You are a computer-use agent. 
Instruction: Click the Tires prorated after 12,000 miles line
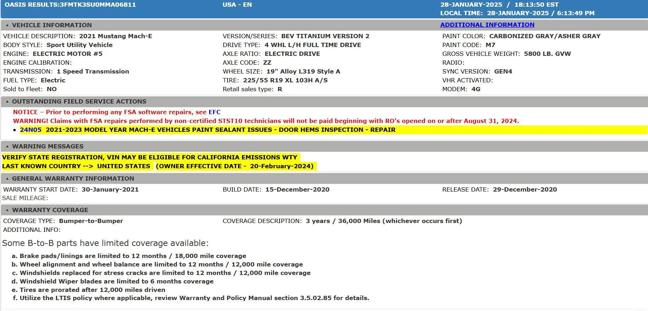pyautogui.click(x=92, y=290)
